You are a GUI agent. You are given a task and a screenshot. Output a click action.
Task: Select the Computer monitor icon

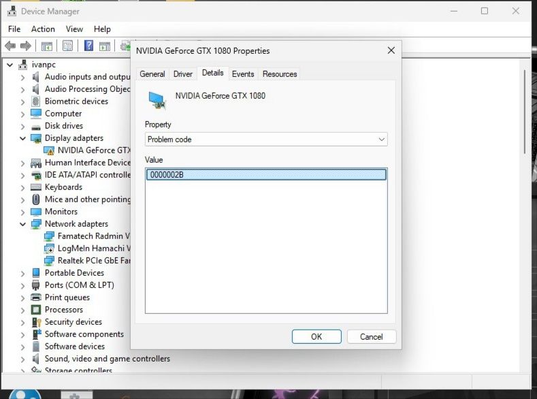pos(36,113)
